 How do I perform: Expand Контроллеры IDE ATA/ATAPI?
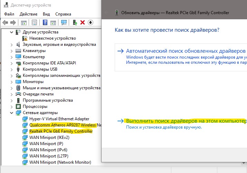(11, 63)
